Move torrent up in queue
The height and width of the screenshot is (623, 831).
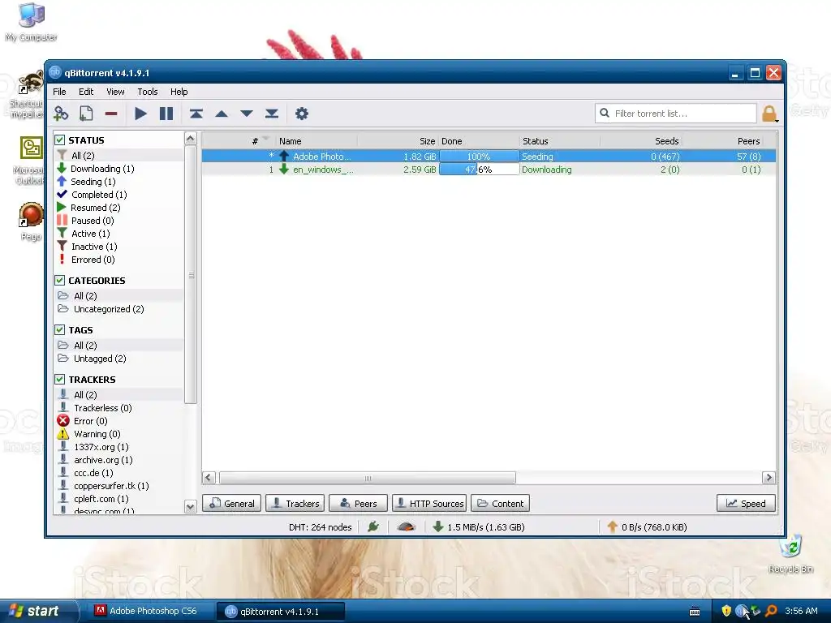pos(222,114)
